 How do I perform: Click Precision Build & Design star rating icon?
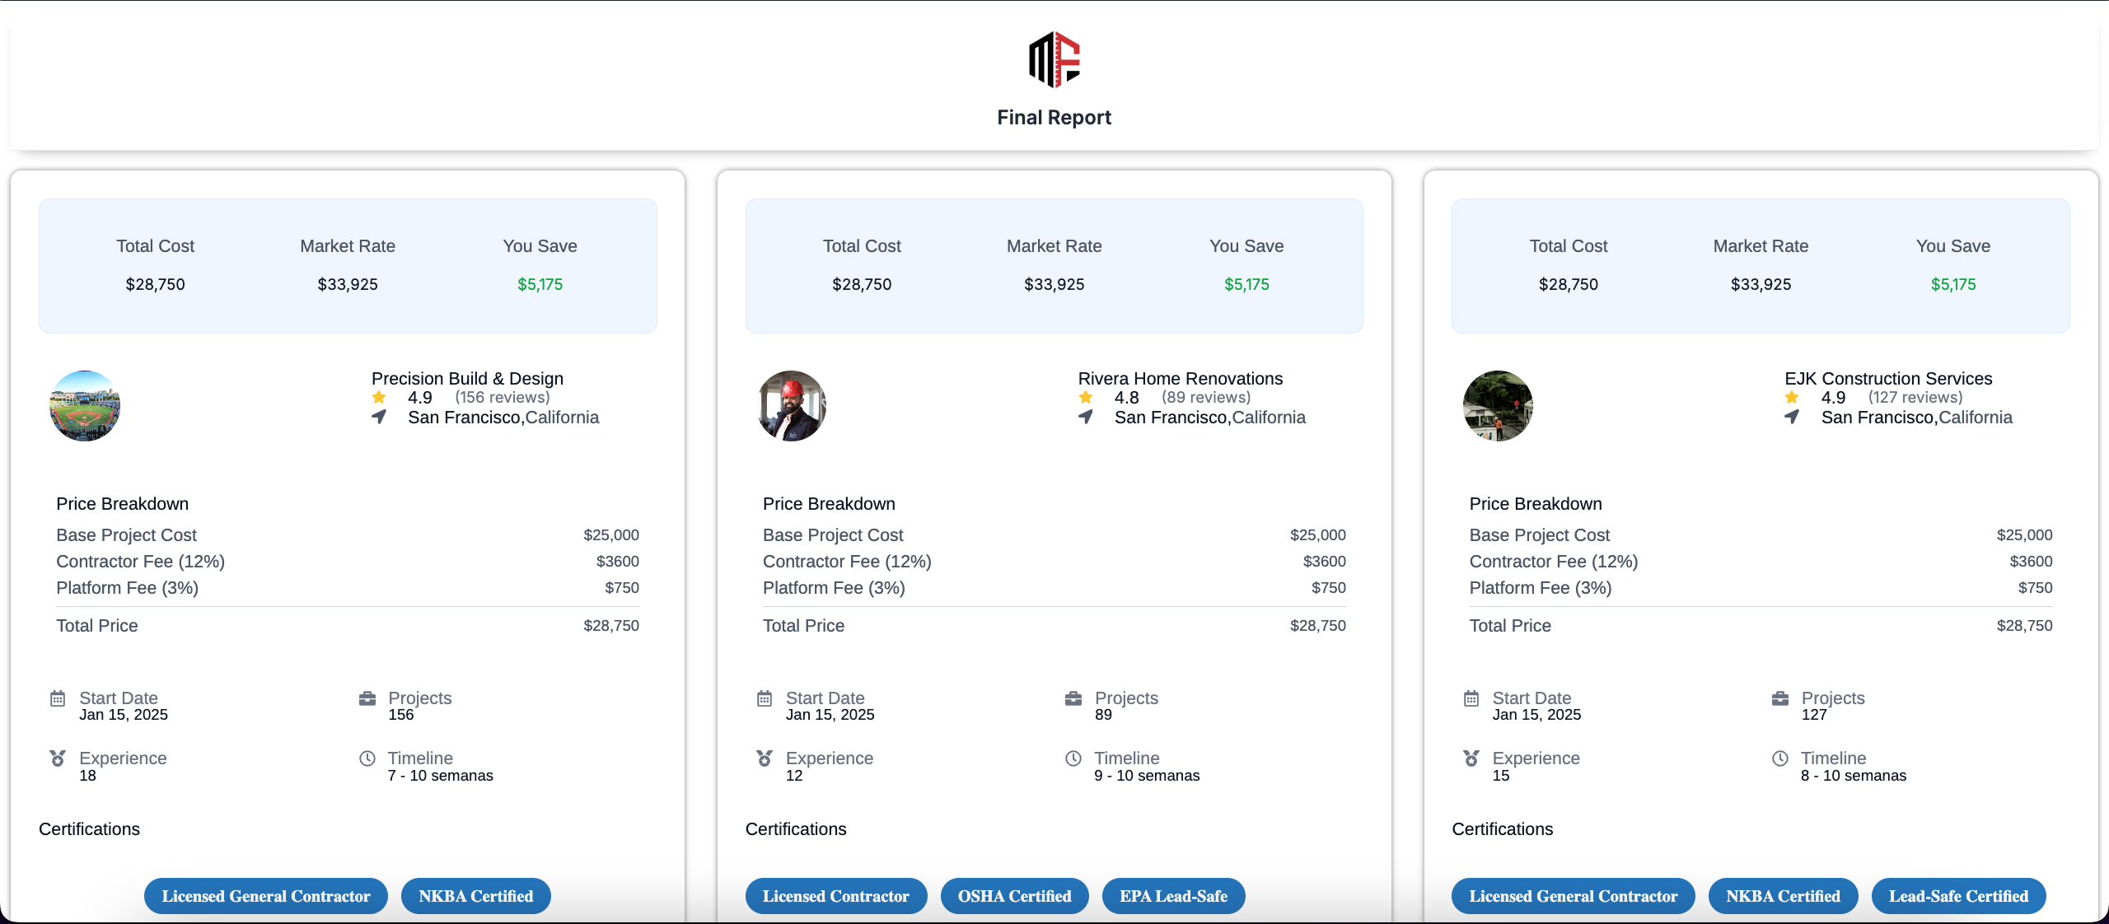tap(379, 398)
